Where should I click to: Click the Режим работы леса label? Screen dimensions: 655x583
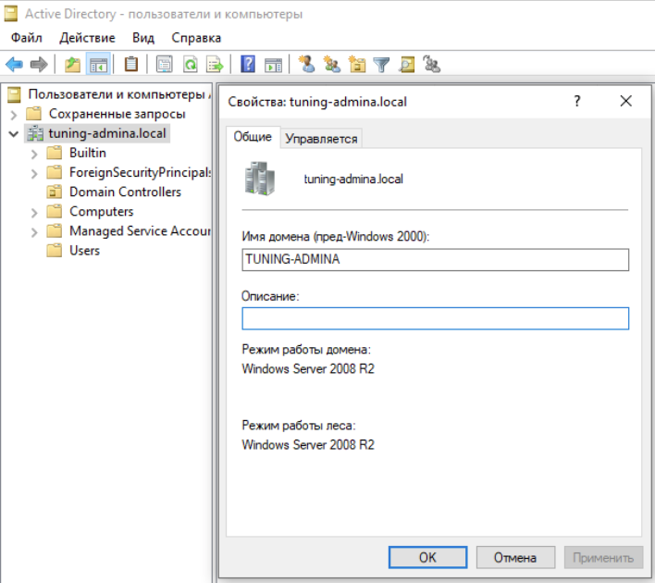(299, 426)
